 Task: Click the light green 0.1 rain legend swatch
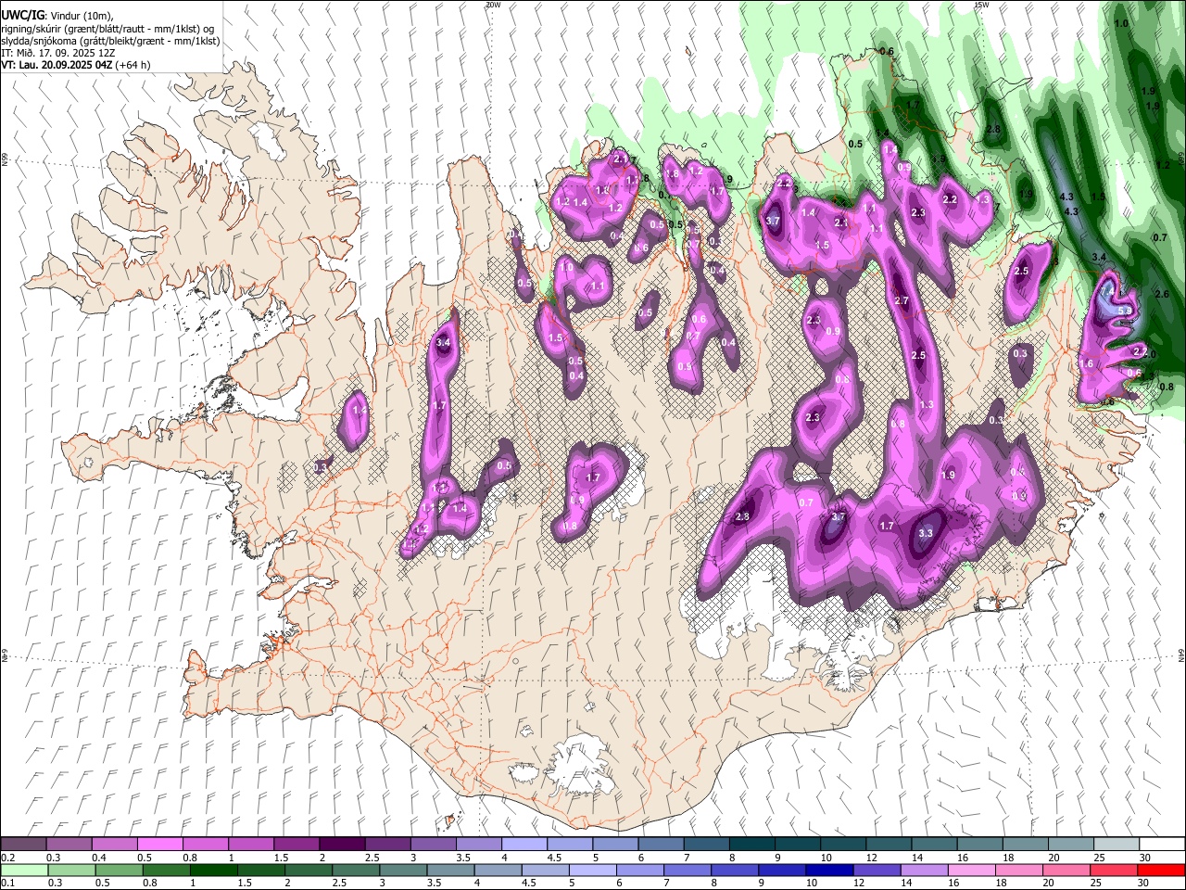[x=23, y=870]
